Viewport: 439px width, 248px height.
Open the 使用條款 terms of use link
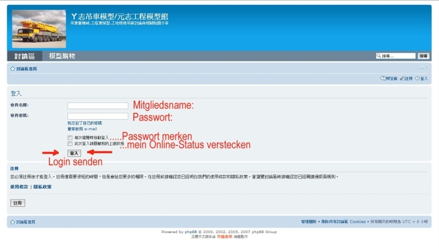19,187
